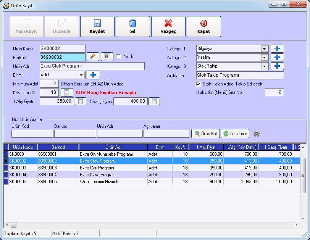Click the Barkod field with 86900002
The width and height of the screenshot is (310, 240).
click(x=63, y=57)
